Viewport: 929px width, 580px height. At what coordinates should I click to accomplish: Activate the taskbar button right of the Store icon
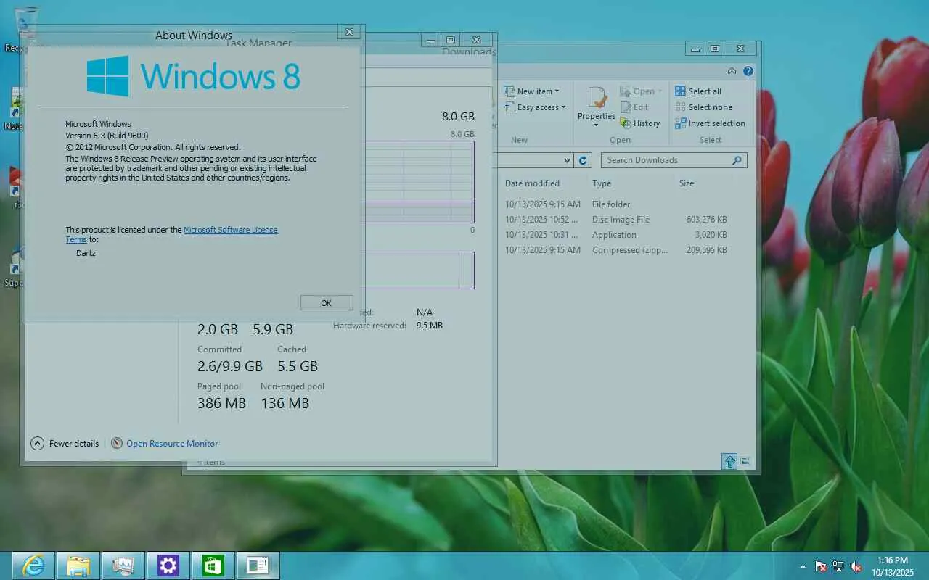pos(258,565)
